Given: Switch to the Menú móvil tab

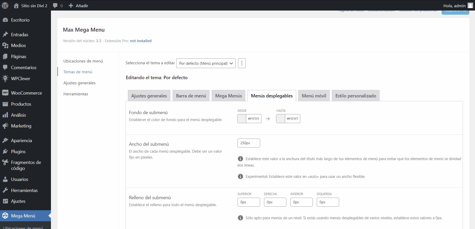Looking at the screenshot, I should point(314,96).
